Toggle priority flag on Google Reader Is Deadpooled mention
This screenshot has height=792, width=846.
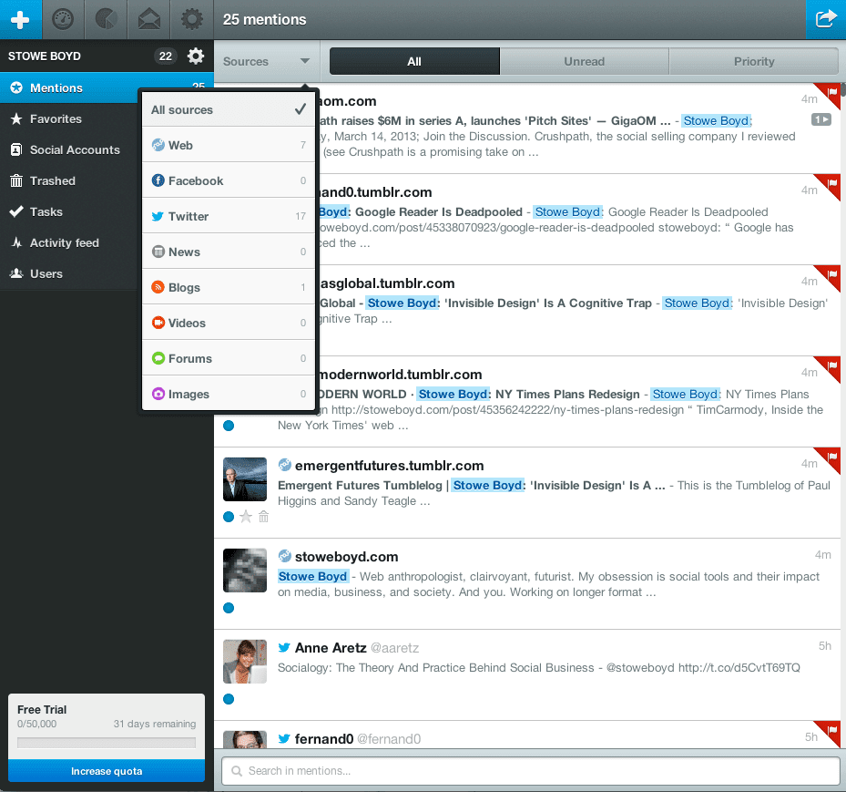click(x=831, y=185)
